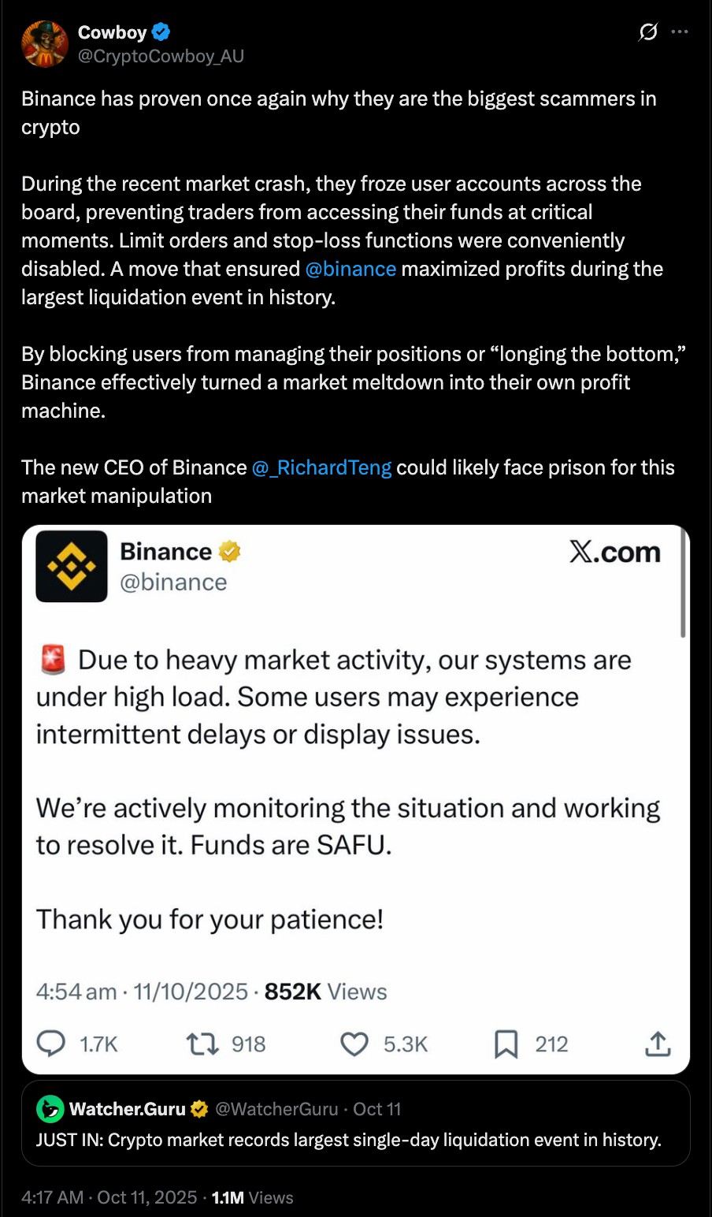Screen dimensions: 712x1217
Task: Open the @_RichardTeng mention link
Action: point(323,467)
